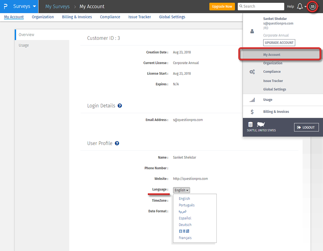Select My Account in the user menu

click(272, 55)
